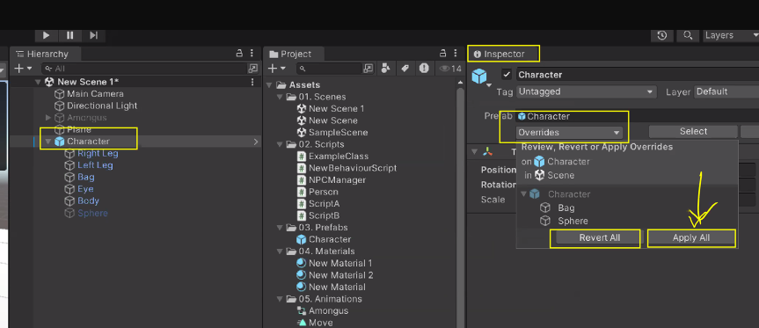The height and width of the screenshot is (328, 759).
Task: Open the Layers dropdown
Action: pos(730,35)
